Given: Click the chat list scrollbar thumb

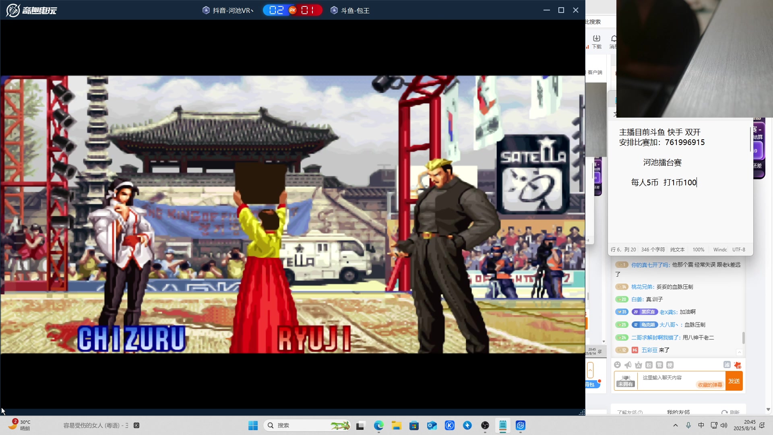Looking at the screenshot, I should click(743, 338).
